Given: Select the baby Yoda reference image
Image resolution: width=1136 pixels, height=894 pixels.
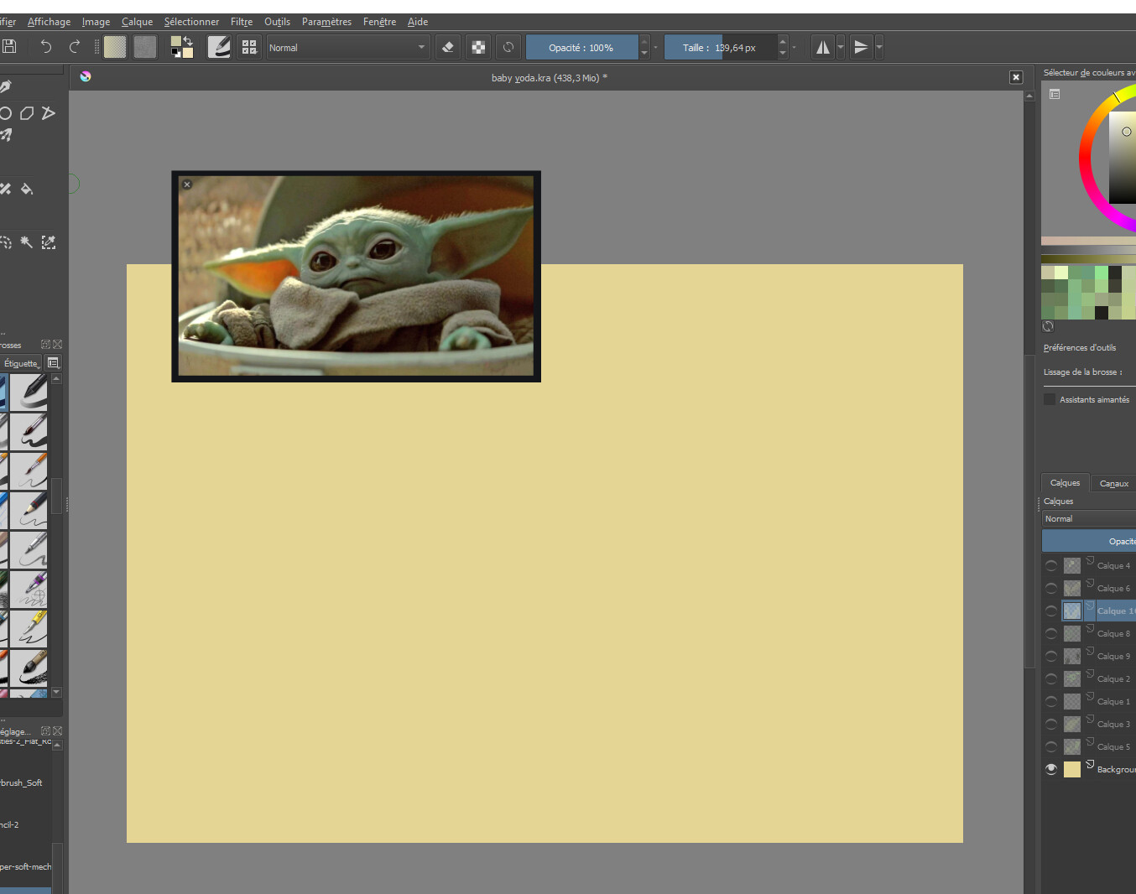Looking at the screenshot, I should tap(356, 276).
